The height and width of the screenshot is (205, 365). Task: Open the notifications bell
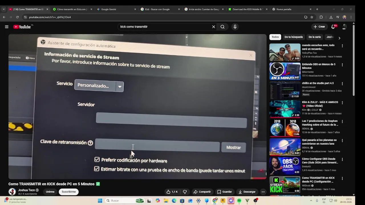pyautogui.click(x=333, y=27)
